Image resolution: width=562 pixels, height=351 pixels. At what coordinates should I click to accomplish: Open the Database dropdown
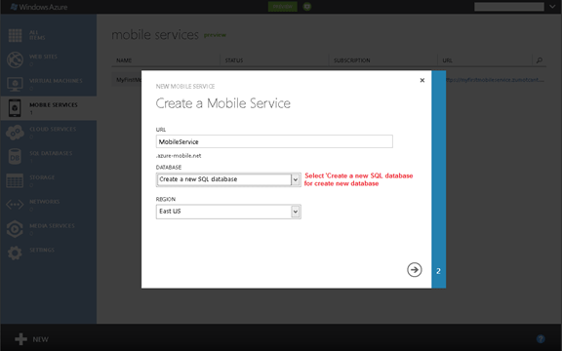pos(228,179)
